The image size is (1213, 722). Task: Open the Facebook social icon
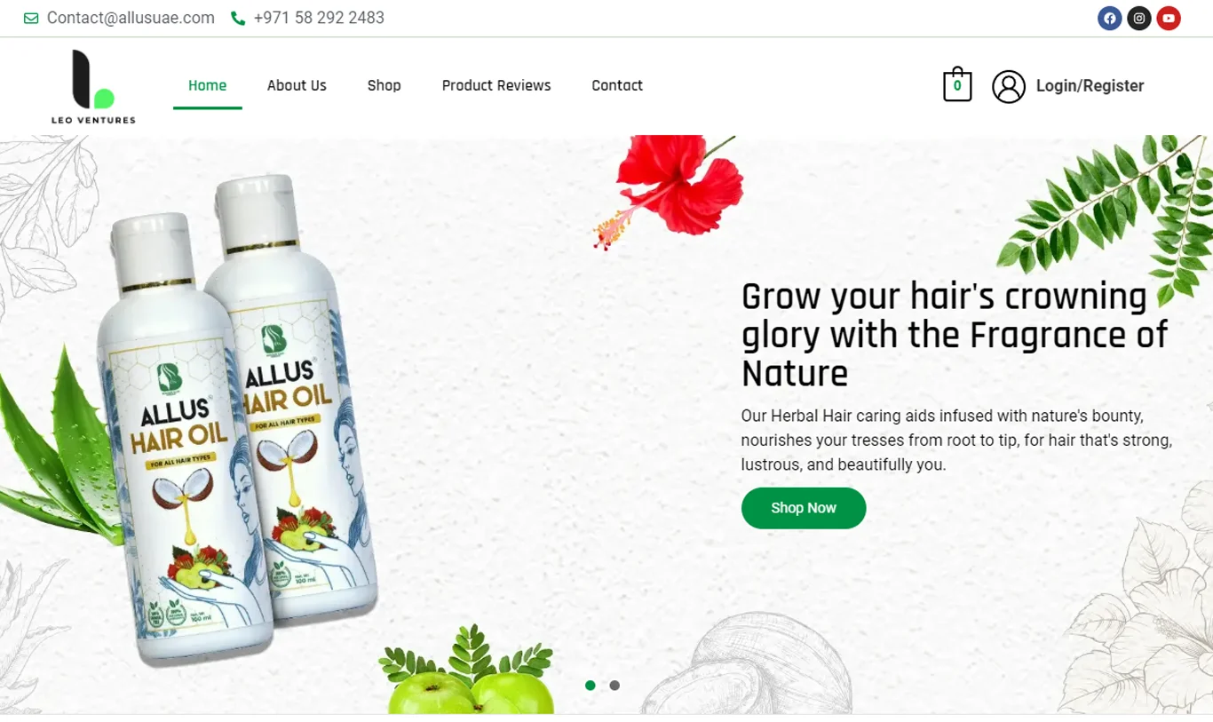pos(1109,18)
